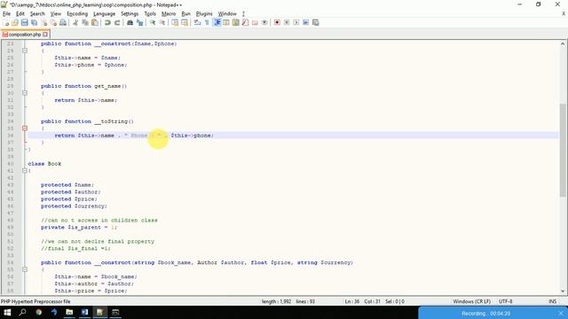The height and width of the screenshot is (319, 568).
Task: Open the View menu
Action: pos(55,14)
